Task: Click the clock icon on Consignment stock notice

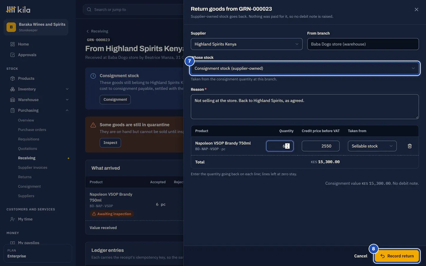Action: point(93,76)
